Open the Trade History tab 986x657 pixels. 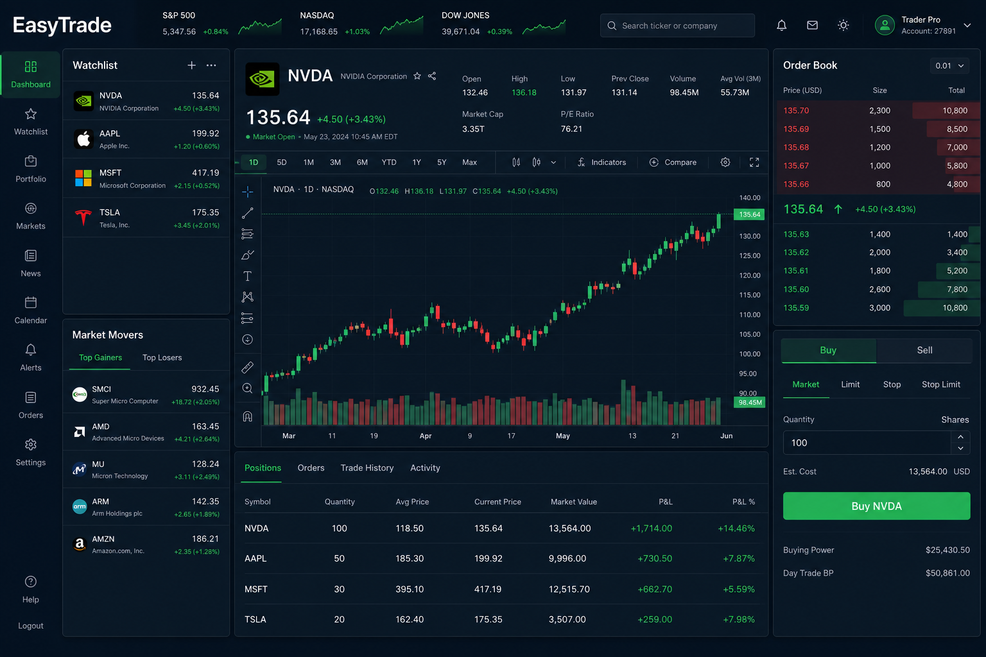[367, 468]
